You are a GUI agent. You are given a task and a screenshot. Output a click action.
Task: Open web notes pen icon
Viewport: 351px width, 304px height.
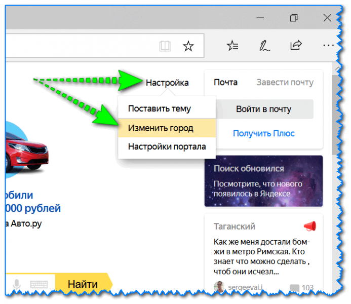pyautogui.click(x=264, y=46)
